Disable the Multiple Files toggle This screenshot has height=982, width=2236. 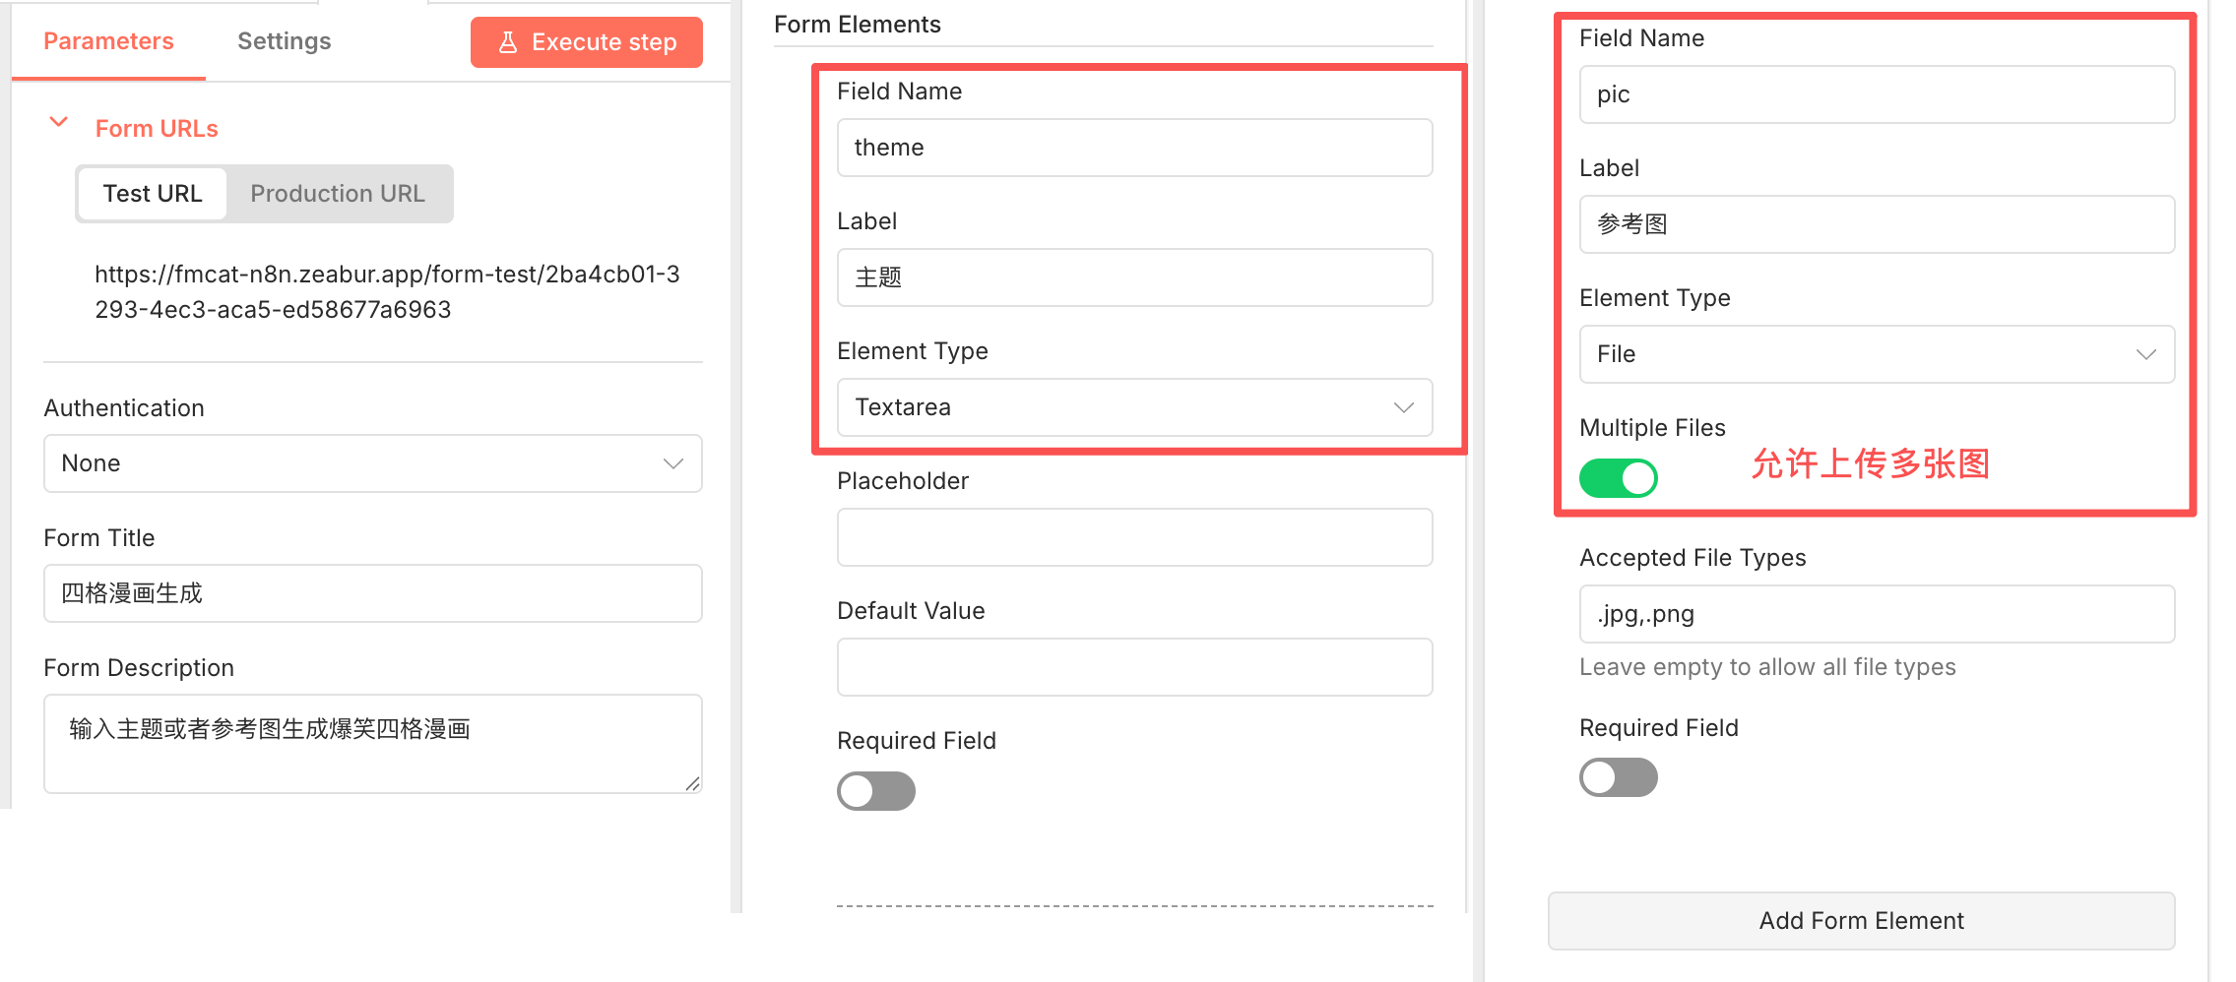[x=1618, y=478]
